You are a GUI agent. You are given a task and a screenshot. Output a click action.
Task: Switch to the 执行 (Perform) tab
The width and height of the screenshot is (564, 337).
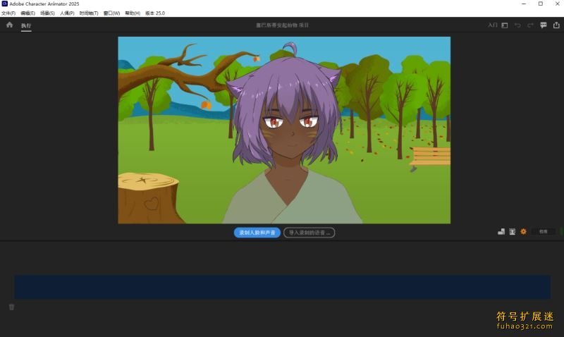pyautogui.click(x=26, y=25)
